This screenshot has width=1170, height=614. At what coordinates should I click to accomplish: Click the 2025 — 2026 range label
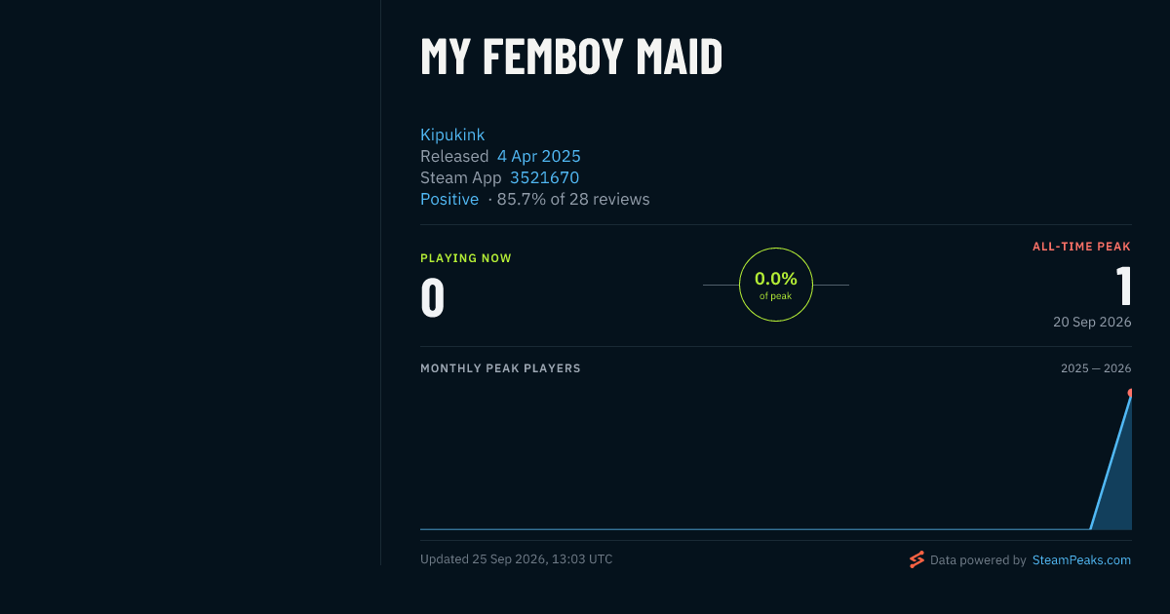[1096, 368]
